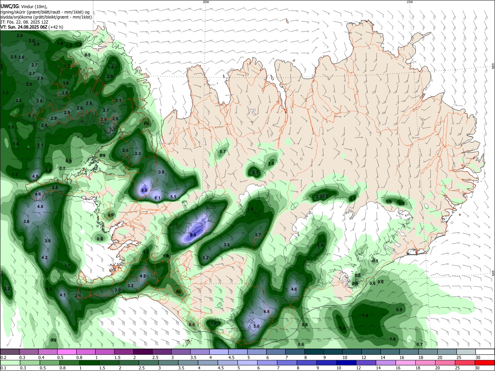
Task: Click the 3.2 precipitation value on the map
Action: tap(205, 258)
